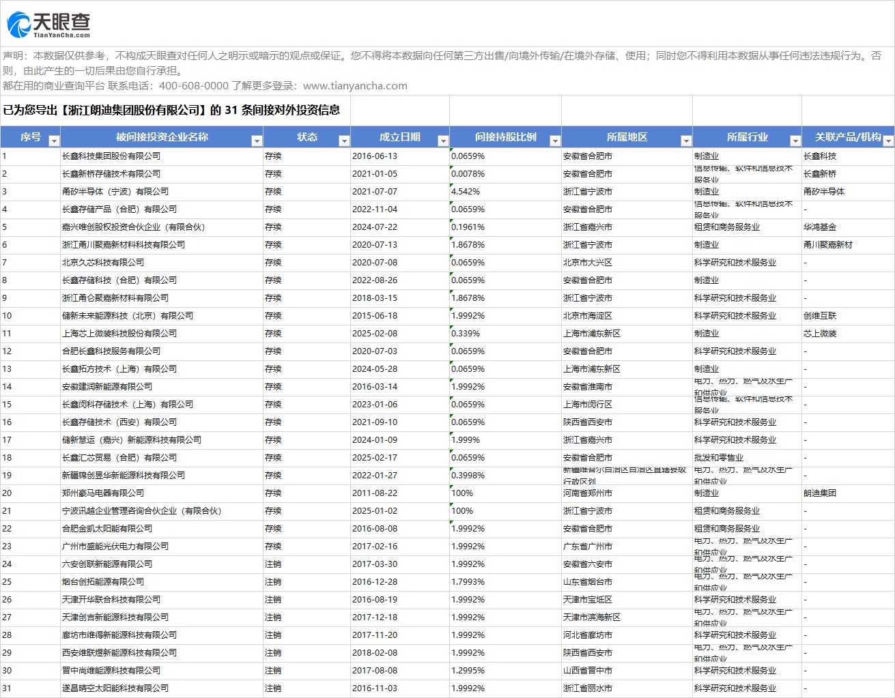The image size is (895, 698).
Task: Select the 所属地区 header cell
Action: tap(627, 137)
